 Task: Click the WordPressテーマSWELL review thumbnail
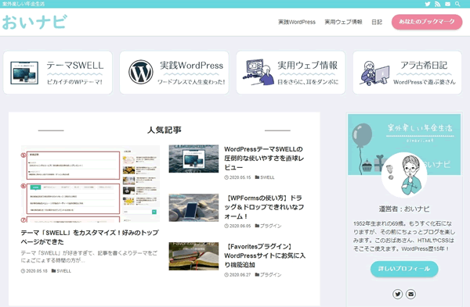(x=193, y=159)
